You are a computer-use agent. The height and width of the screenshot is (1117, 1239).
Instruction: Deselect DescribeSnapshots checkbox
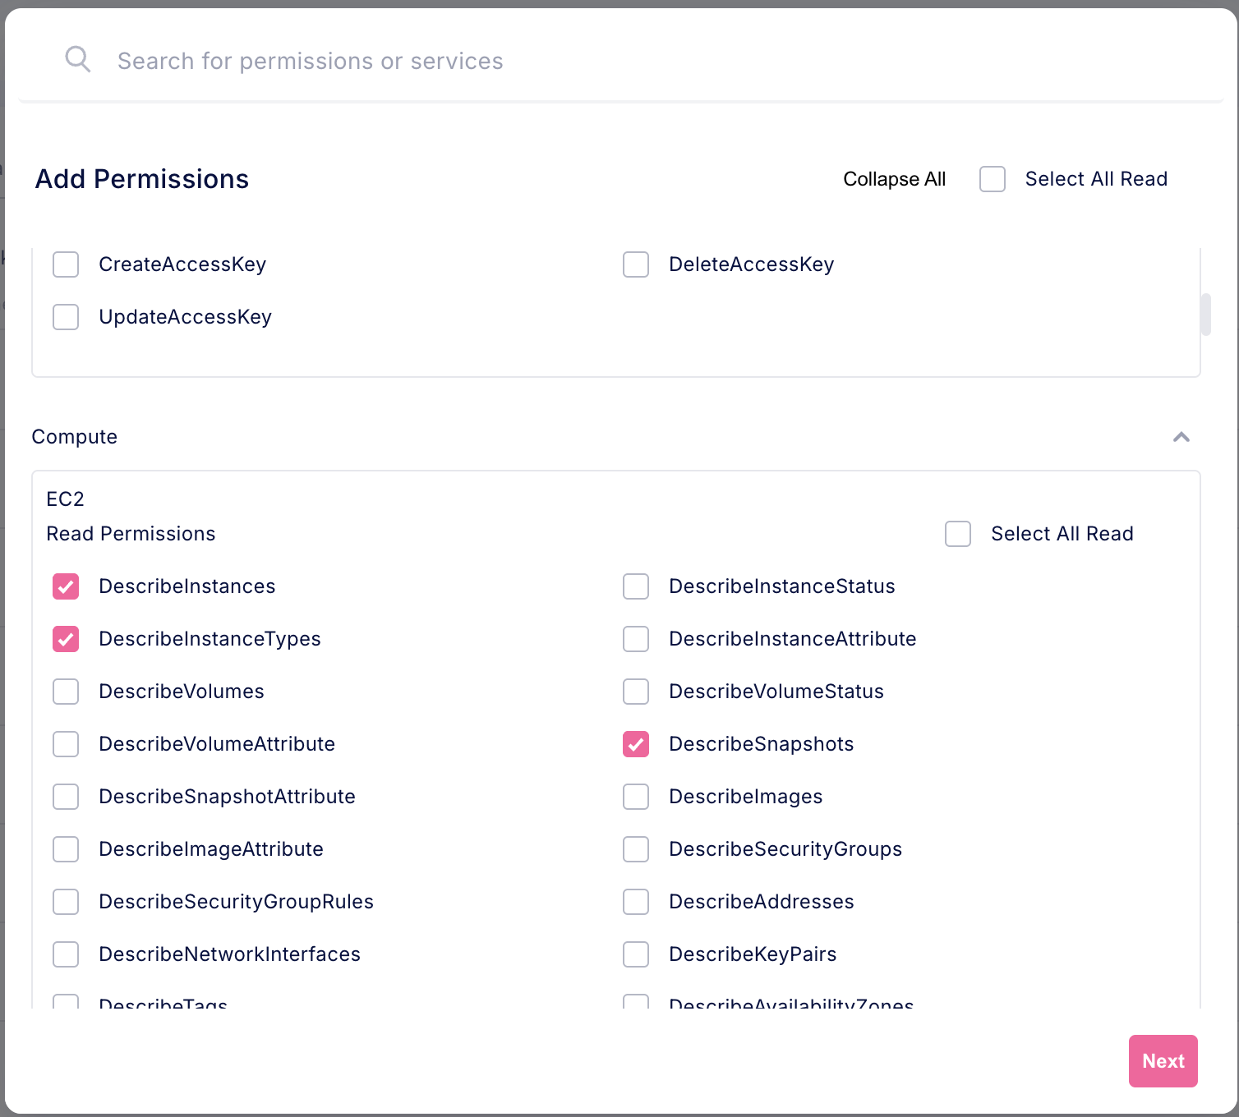pos(636,744)
